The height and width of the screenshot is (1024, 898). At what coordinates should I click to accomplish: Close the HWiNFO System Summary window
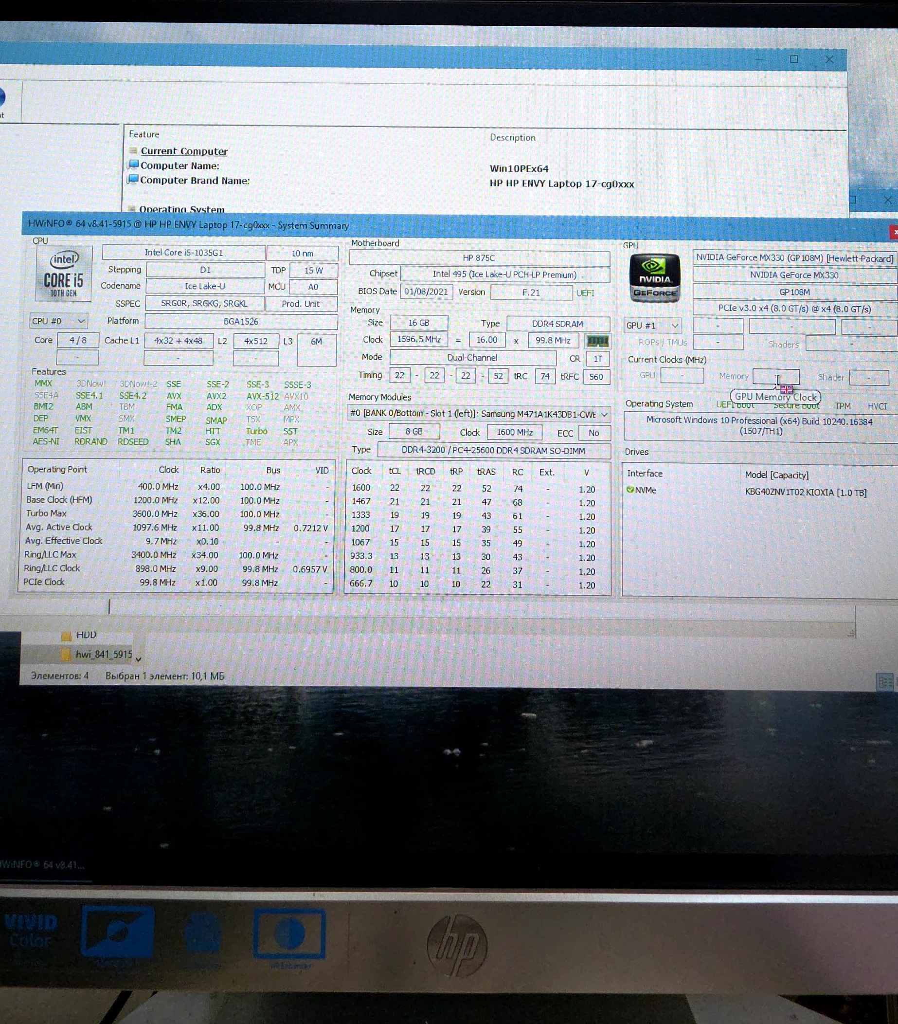coord(893,232)
